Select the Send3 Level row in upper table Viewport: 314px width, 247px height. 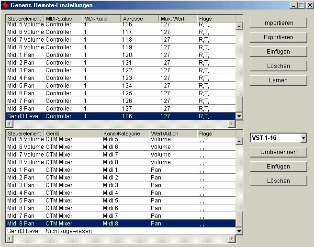pos(120,116)
